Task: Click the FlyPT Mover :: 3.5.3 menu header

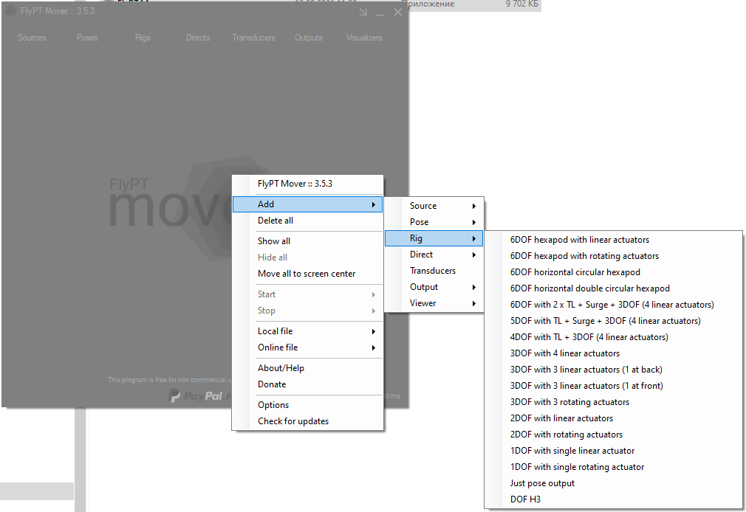Action: [x=295, y=184]
